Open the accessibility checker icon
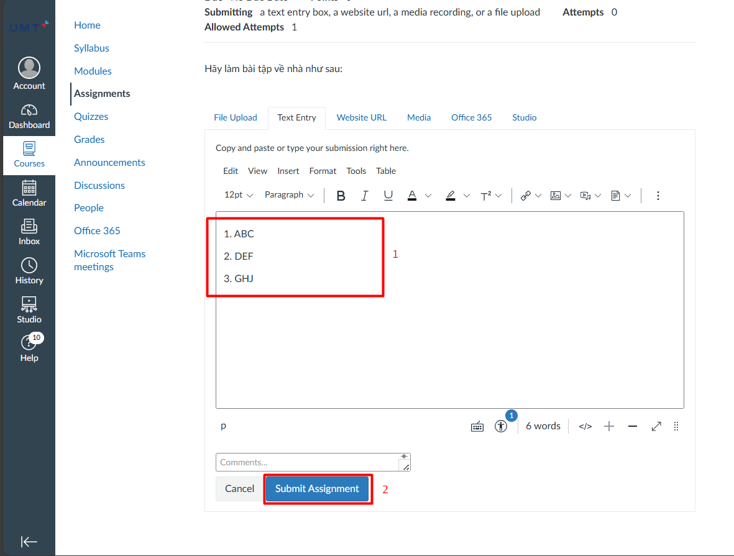The image size is (734, 556). (501, 426)
